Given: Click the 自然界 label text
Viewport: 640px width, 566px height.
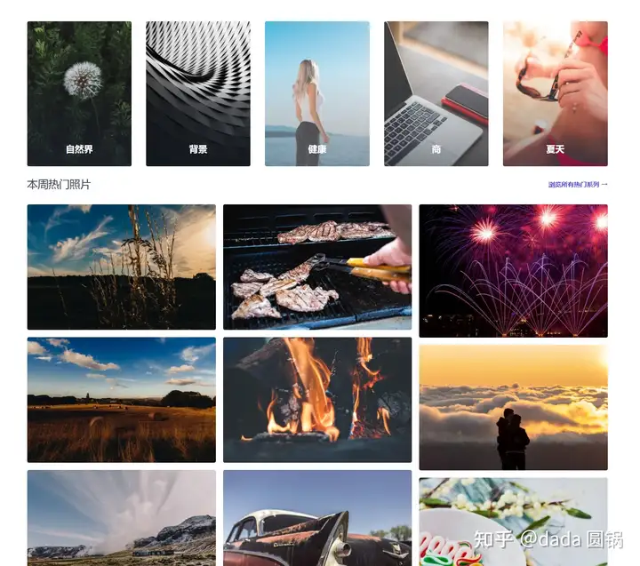Looking at the screenshot, I should click(79, 149).
